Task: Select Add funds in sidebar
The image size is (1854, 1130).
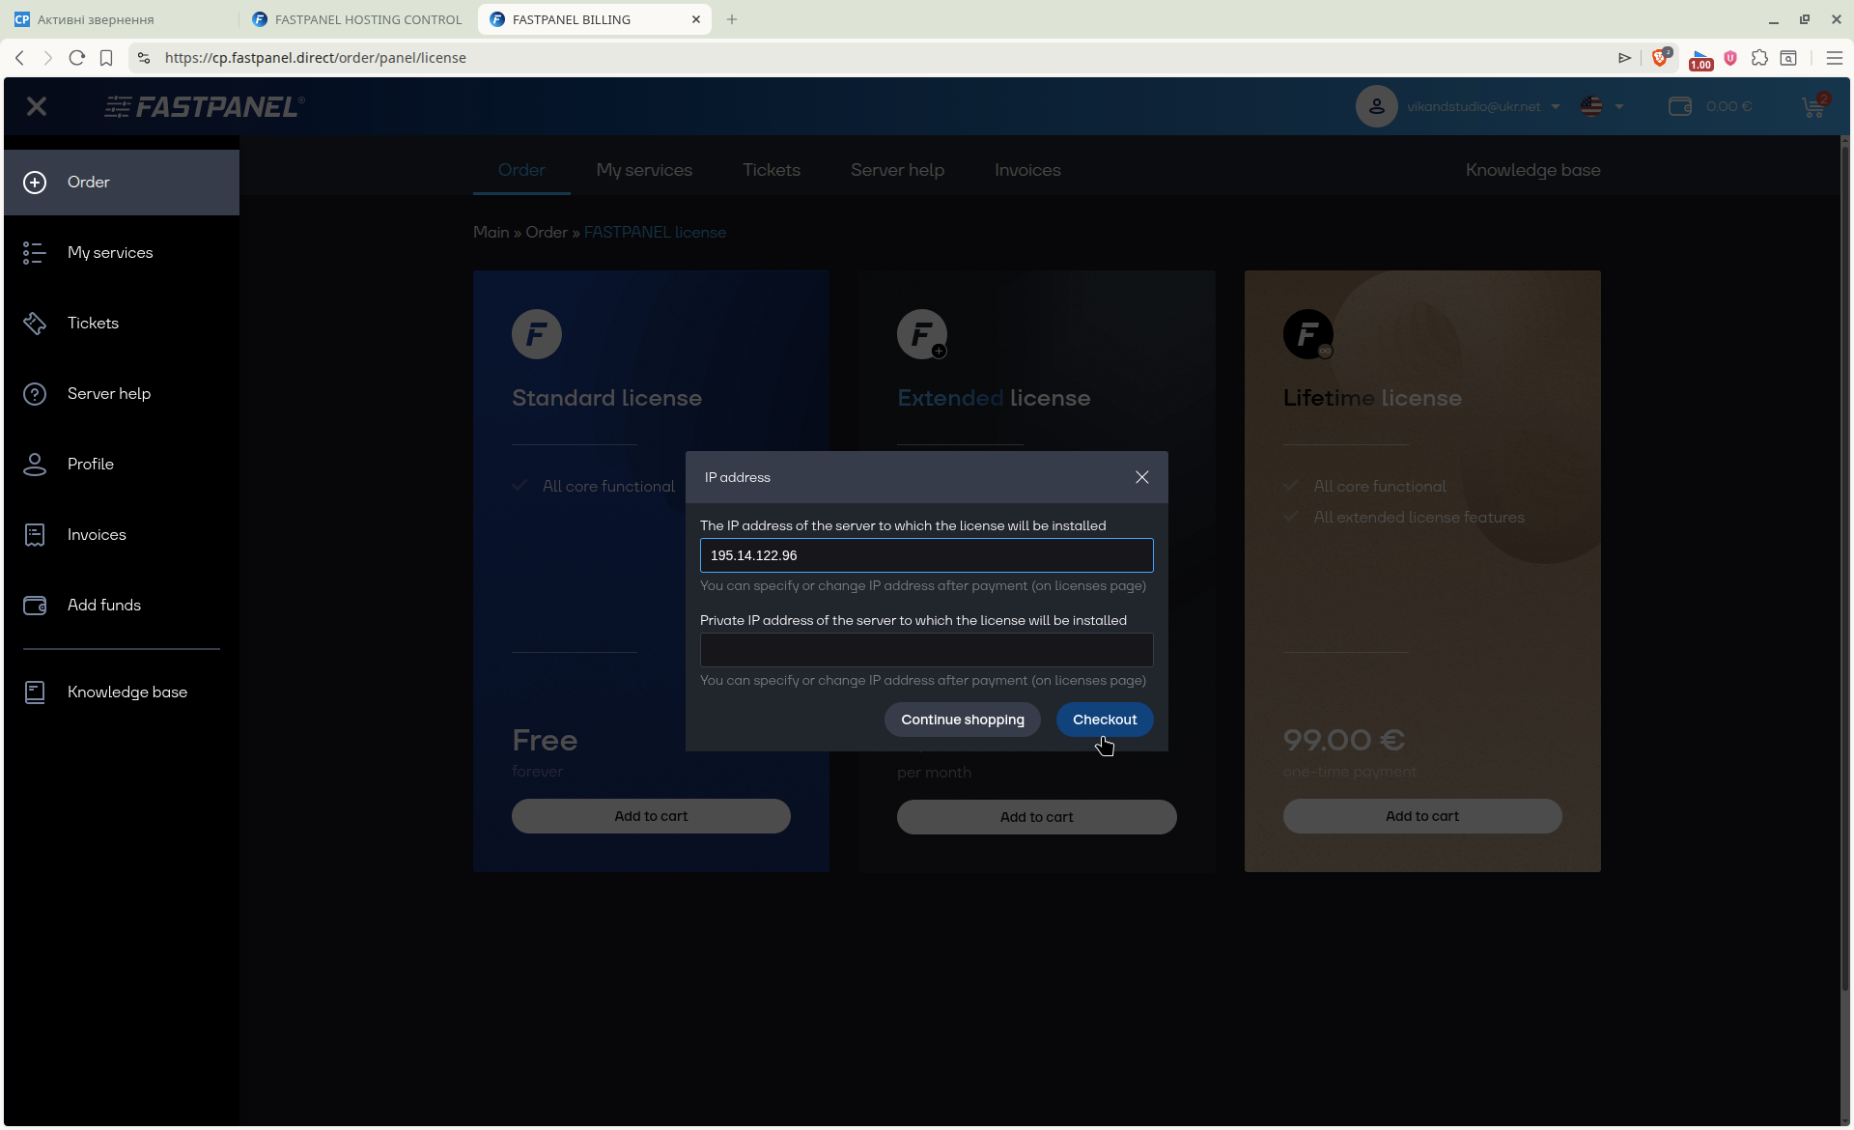Action: 122,606
